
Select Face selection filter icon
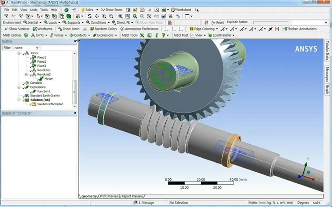pyautogui.click(x=62, y=16)
